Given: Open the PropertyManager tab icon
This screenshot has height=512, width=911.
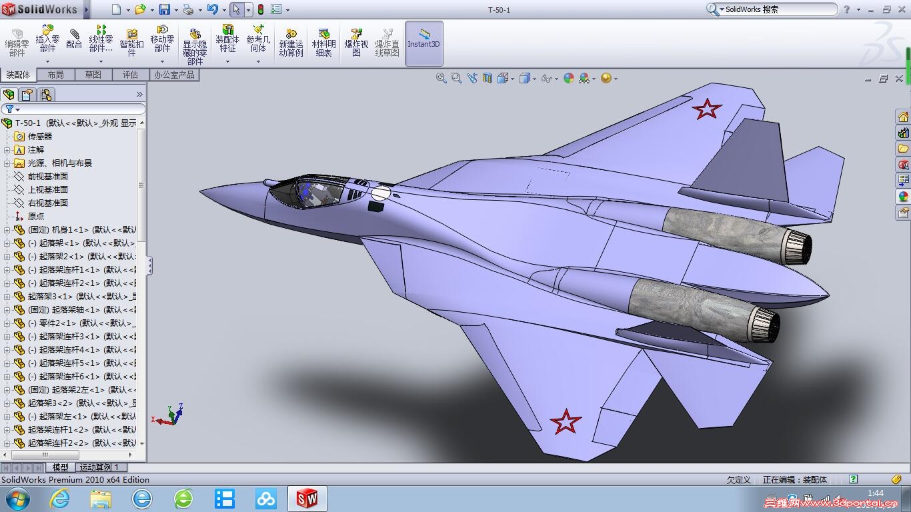Looking at the screenshot, I should pyautogui.click(x=27, y=94).
